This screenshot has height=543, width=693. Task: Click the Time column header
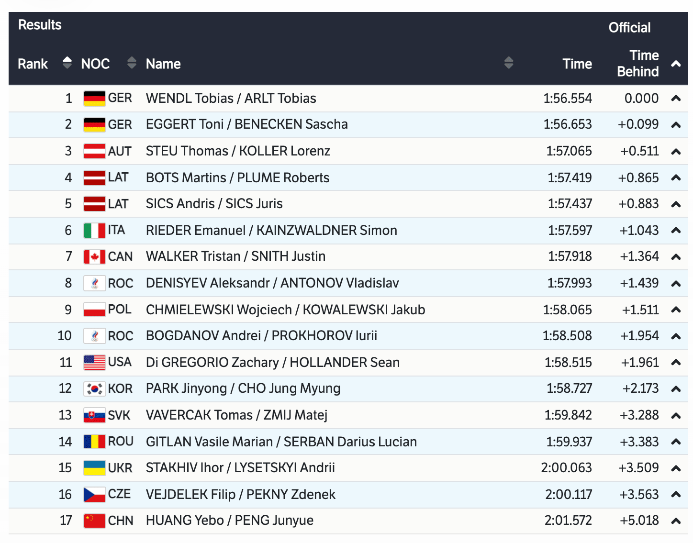(577, 64)
